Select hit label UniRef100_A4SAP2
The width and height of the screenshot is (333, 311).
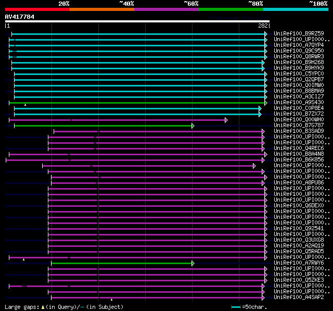point(299,297)
